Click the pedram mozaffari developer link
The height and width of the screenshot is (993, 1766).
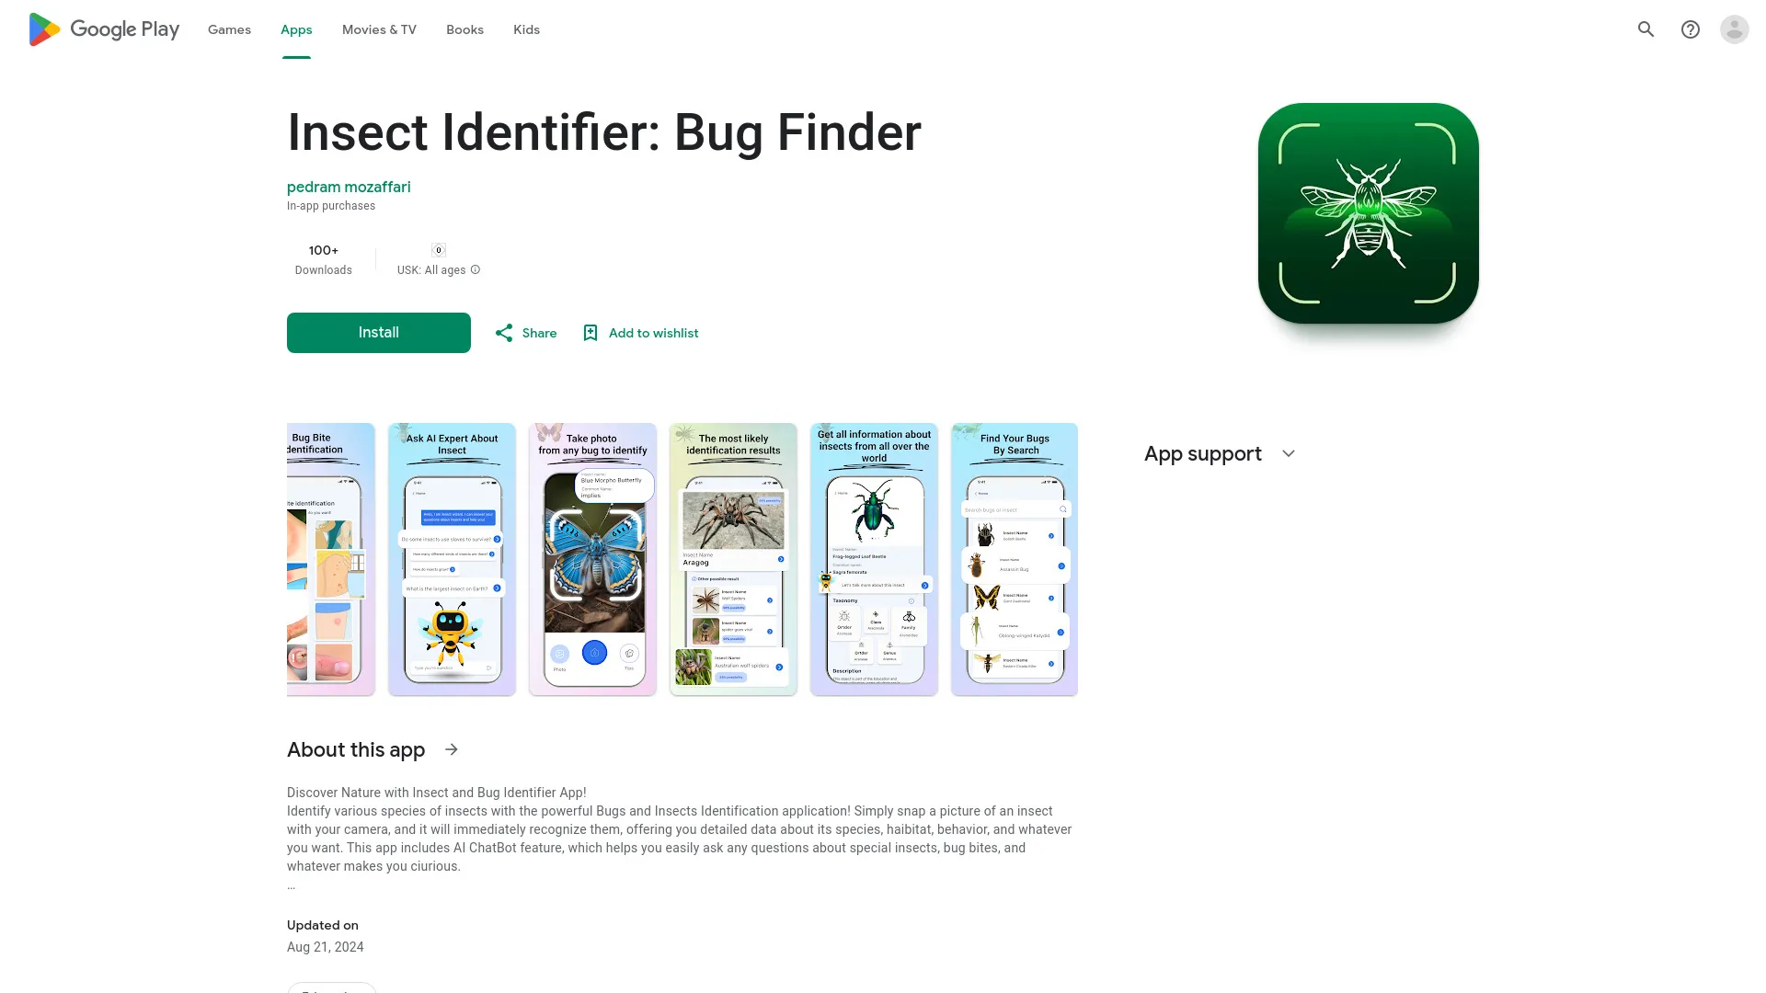348,187
